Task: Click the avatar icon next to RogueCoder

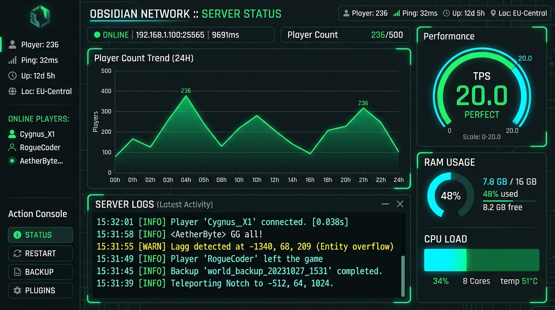Action: tap(13, 148)
